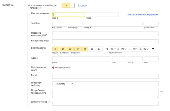The image size is (170, 111).
Task: Toggle the да switch for единый адрес
Action: pyautogui.click(x=68, y=5)
